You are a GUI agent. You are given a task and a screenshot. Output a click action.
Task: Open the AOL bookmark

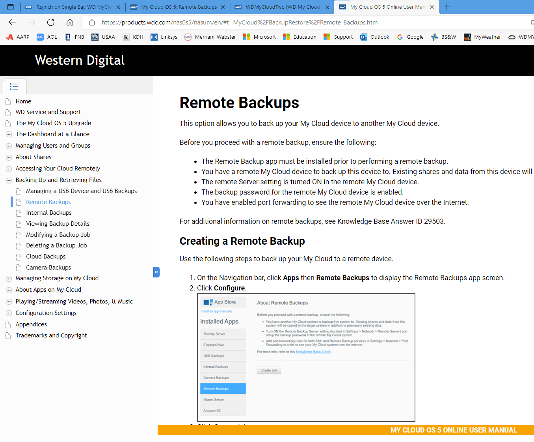coord(47,37)
